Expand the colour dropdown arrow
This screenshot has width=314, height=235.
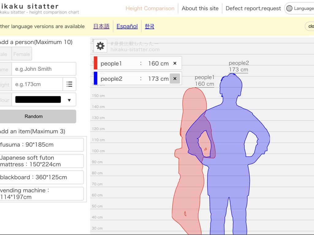pos(69,100)
